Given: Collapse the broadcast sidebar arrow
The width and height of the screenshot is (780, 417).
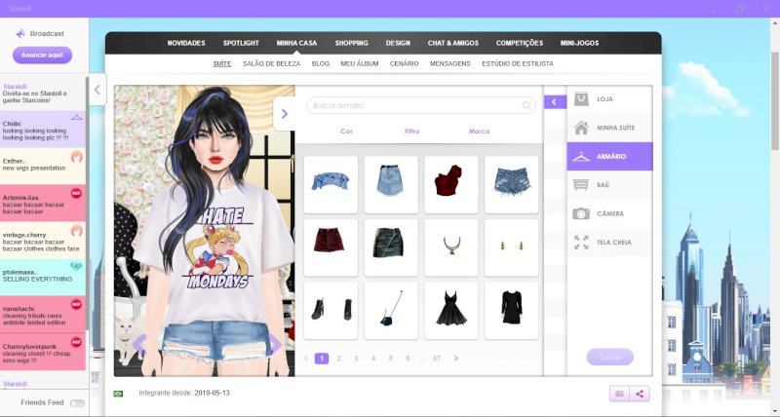Looking at the screenshot, I should [x=97, y=90].
